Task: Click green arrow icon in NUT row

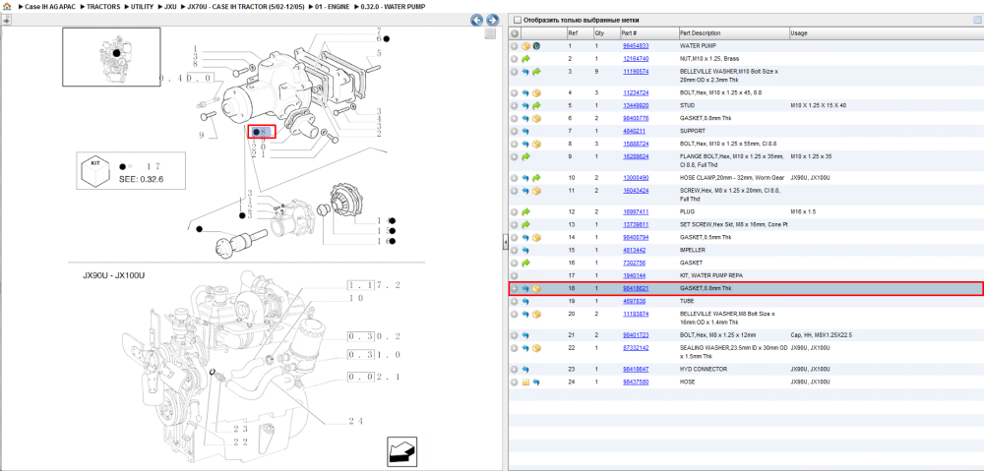Action: click(525, 59)
